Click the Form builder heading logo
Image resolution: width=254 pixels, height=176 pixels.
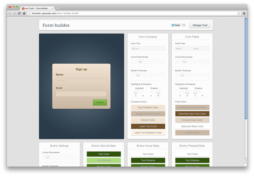tap(56, 25)
